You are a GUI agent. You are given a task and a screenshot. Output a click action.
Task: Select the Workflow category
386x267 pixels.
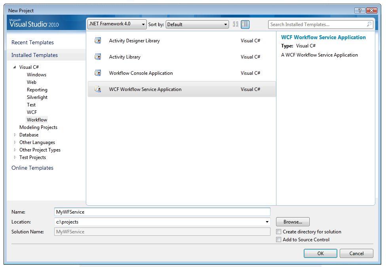(x=37, y=120)
